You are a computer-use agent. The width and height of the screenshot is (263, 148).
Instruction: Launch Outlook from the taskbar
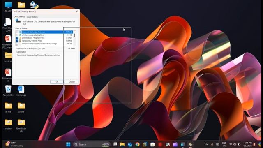click(130, 144)
